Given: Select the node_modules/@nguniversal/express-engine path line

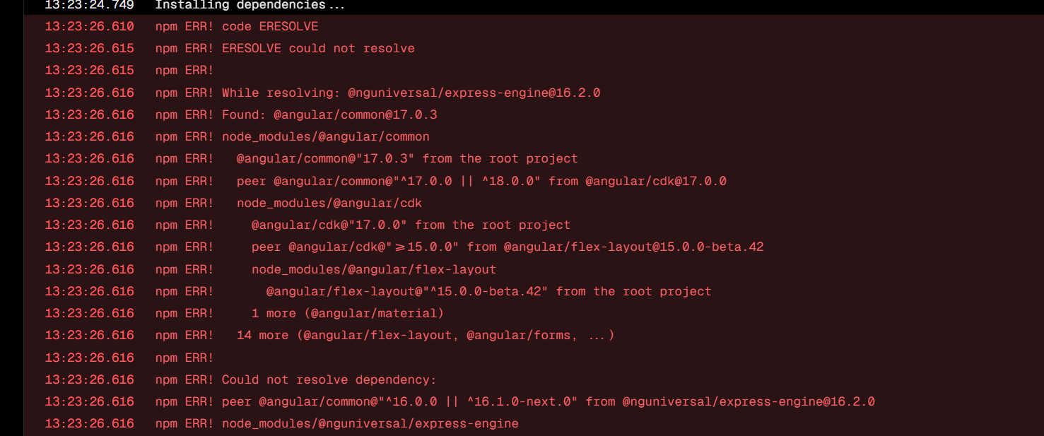Looking at the screenshot, I should click(370, 423).
